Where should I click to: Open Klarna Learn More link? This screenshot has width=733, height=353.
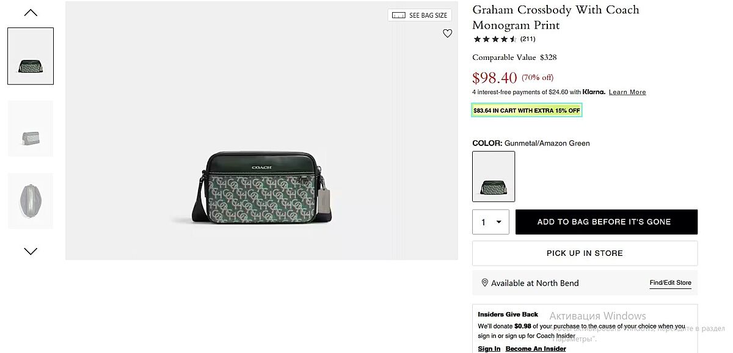627,92
